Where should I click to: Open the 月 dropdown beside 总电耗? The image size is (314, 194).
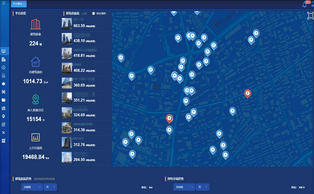[202, 187]
